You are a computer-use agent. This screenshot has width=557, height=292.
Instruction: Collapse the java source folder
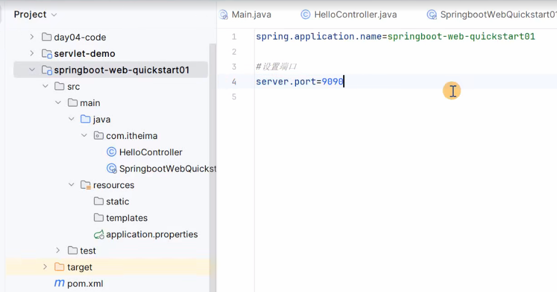71,119
